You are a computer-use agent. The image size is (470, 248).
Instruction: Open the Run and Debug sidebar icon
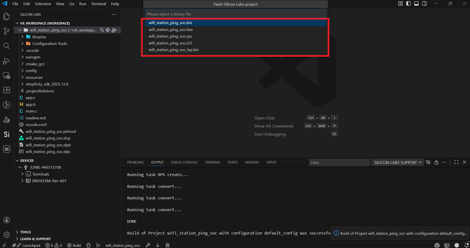(6, 61)
